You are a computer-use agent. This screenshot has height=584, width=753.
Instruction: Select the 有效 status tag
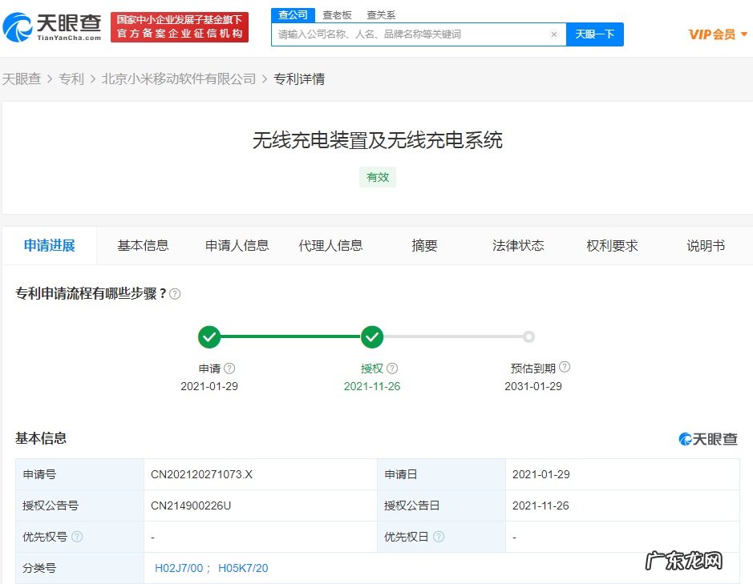pyautogui.click(x=377, y=177)
